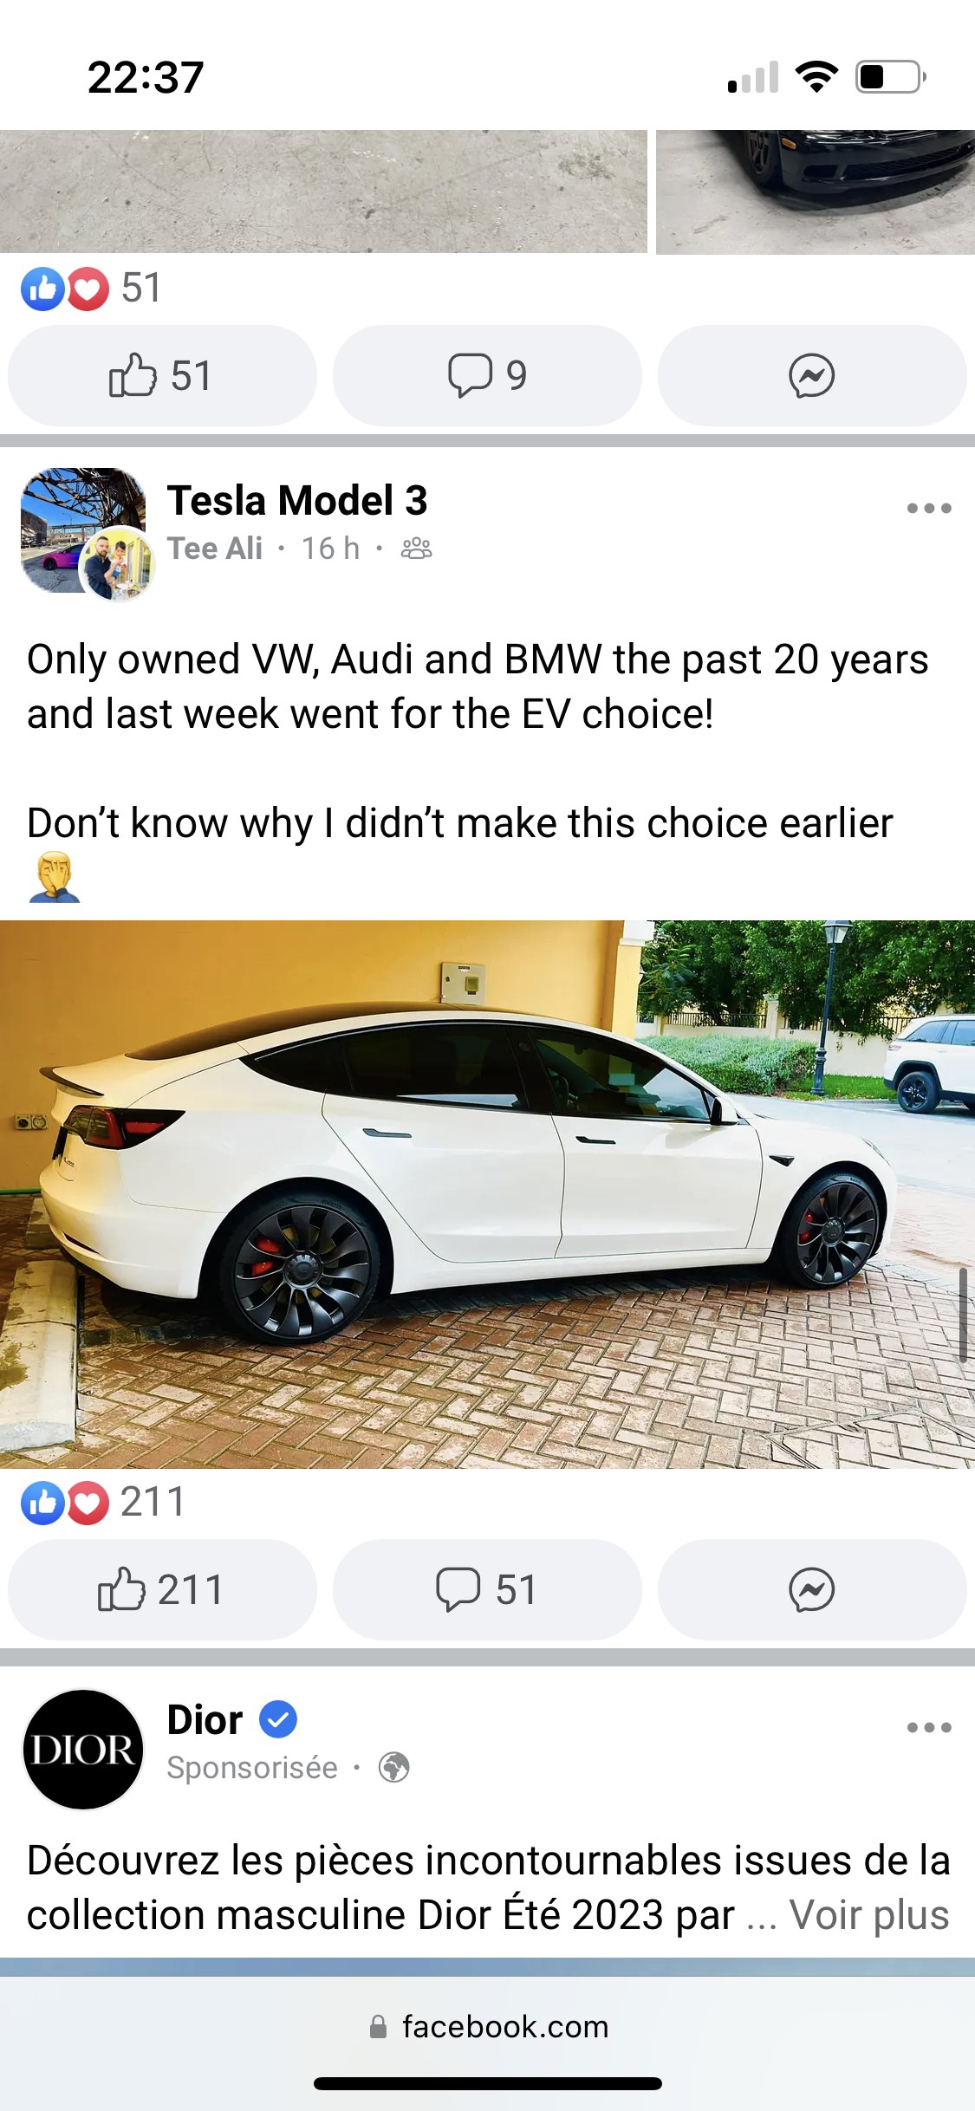View reactions list showing 211
The image size is (975, 2111).
[x=103, y=1502]
